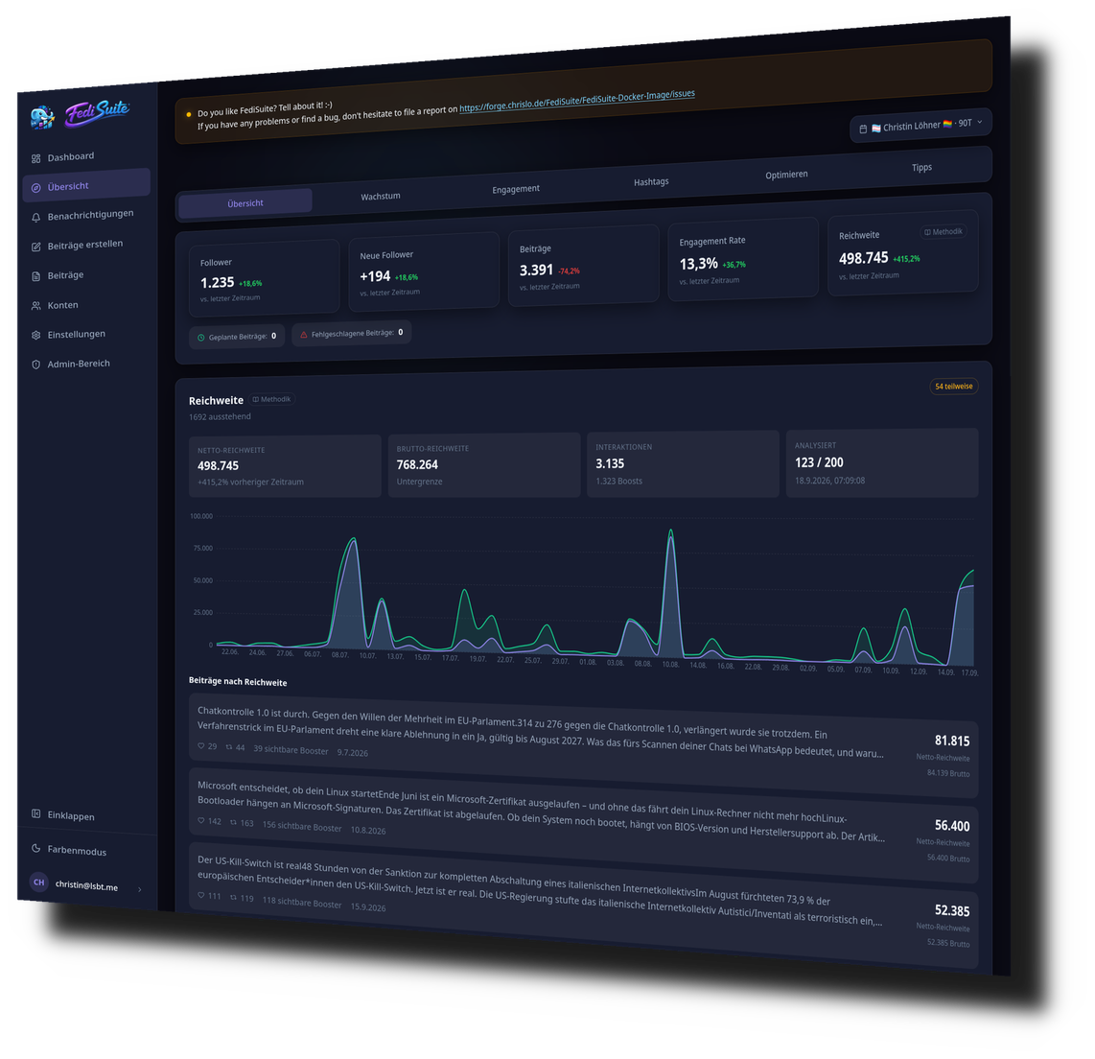Click the Übersicht compass icon
Screen dimensions: 1095x1059
[x=35, y=188]
